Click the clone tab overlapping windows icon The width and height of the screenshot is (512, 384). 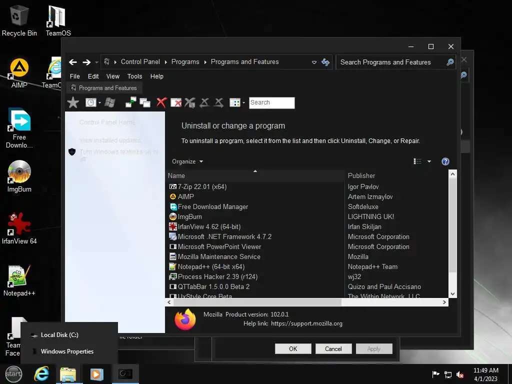(145, 102)
